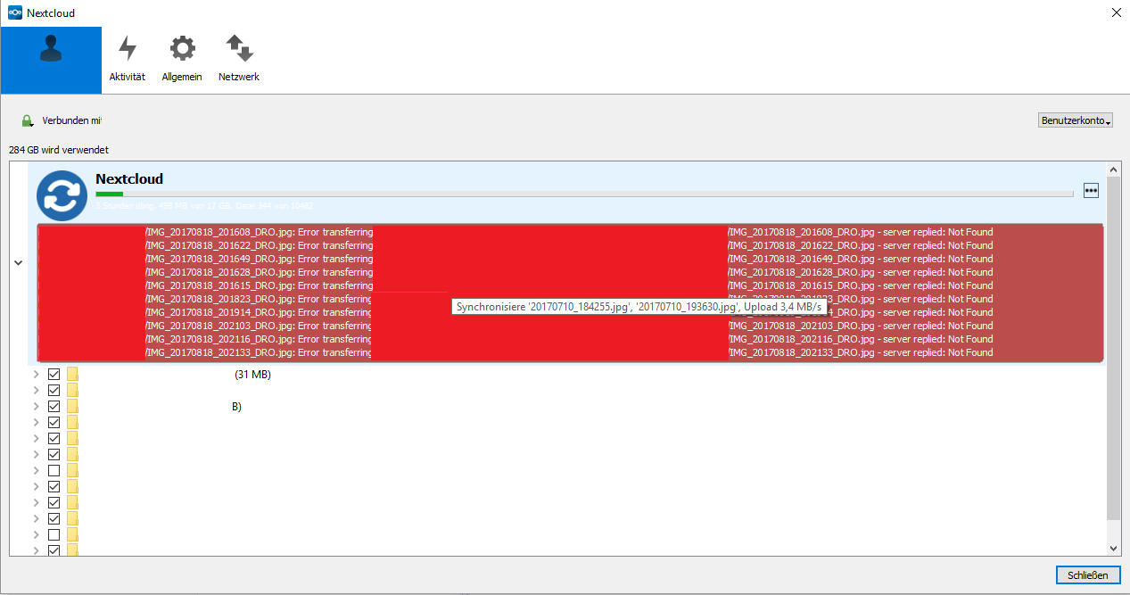Uncheck the folder labeled (31 MB)
The image size is (1130, 595).
click(54, 375)
